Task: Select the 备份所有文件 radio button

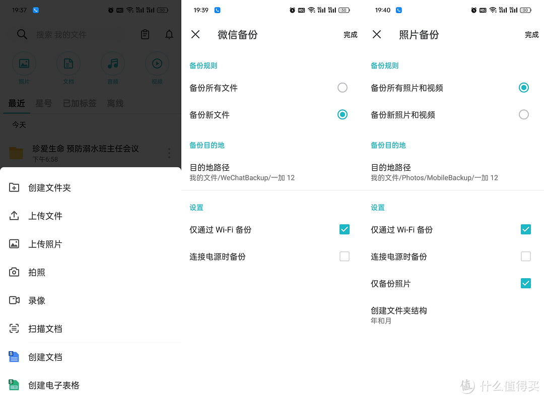Action: click(343, 87)
